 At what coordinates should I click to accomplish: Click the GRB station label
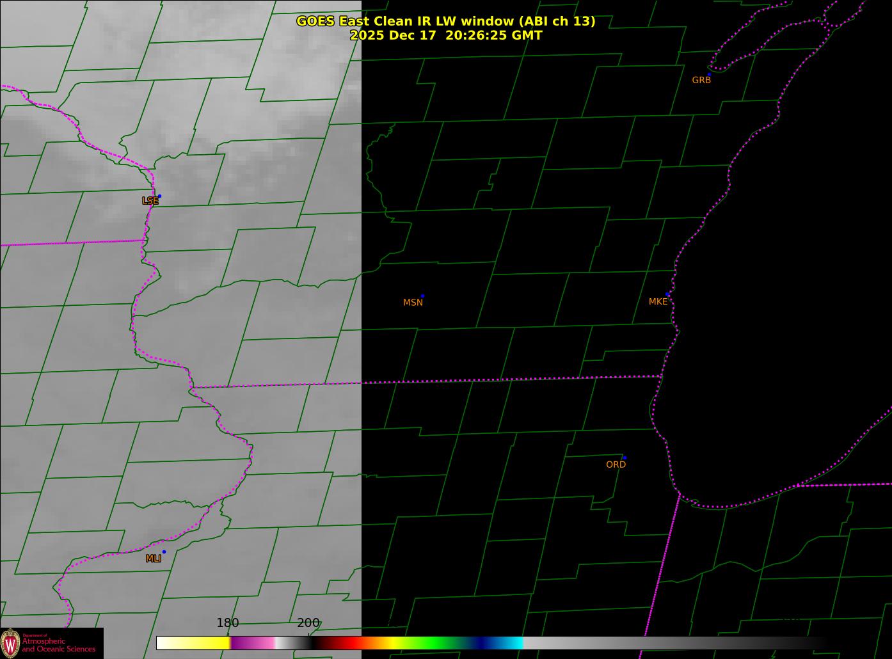pyautogui.click(x=701, y=80)
